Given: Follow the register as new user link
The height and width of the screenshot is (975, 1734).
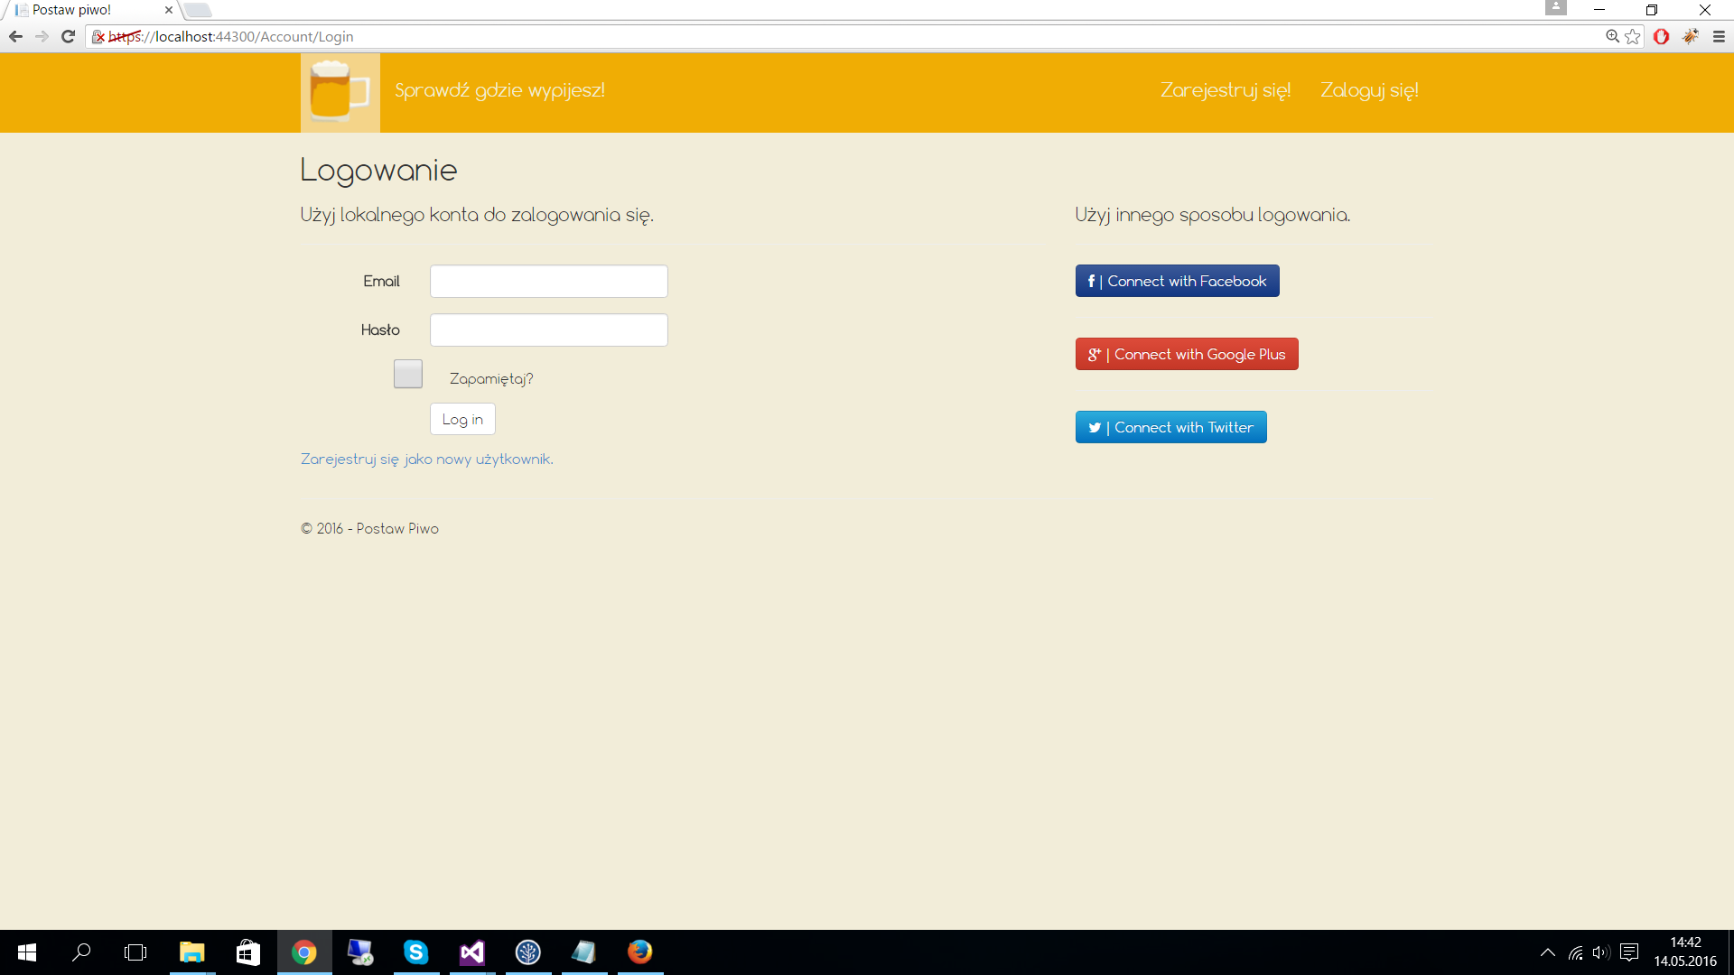Looking at the screenshot, I should tap(426, 459).
